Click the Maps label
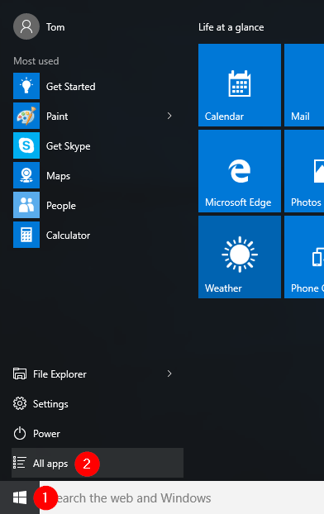324x514 pixels. (x=59, y=176)
